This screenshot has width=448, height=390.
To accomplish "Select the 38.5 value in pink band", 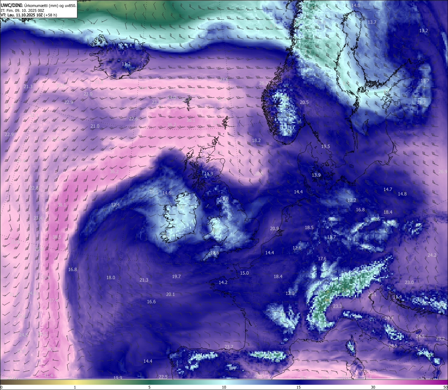I will click(57, 237).
